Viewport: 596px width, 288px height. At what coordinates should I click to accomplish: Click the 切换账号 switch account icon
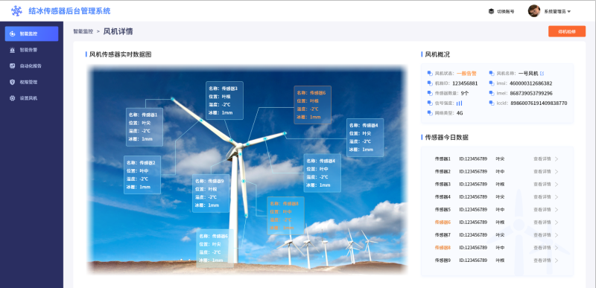[491, 11]
